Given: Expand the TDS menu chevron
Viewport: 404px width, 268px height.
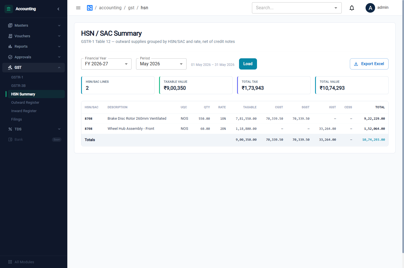Looking at the screenshot, I should pyautogui.click(x=59, y=129).
